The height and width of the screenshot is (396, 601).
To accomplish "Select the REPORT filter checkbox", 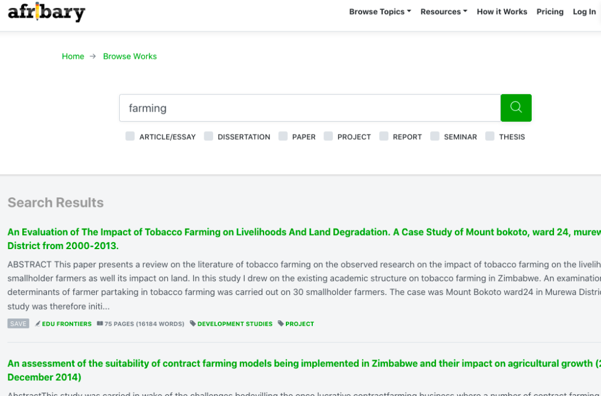I will [x=384, y=136].
